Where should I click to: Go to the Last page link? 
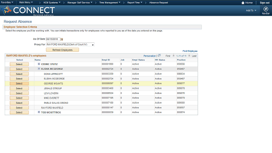pos(194,56)
